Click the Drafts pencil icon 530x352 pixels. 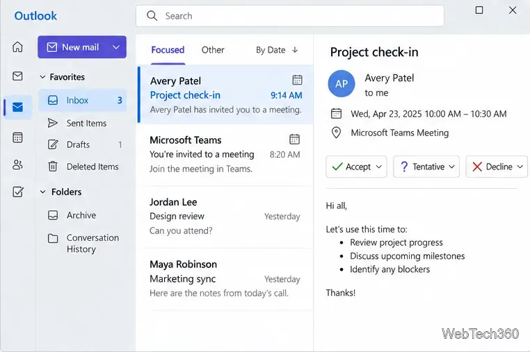tap(53, 144)
